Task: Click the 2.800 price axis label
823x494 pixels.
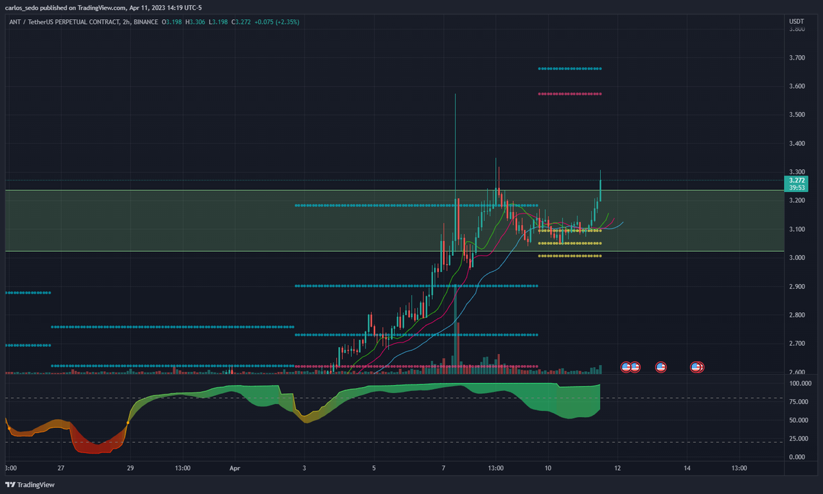Action: click(796, 315)
